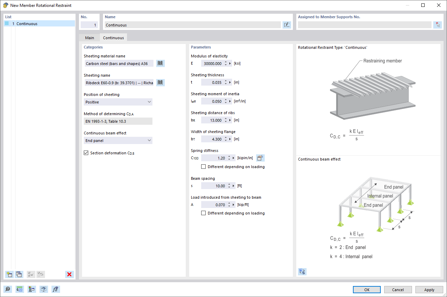Open the formula editor fx tool
447x297 pixels.
[55, 289]
